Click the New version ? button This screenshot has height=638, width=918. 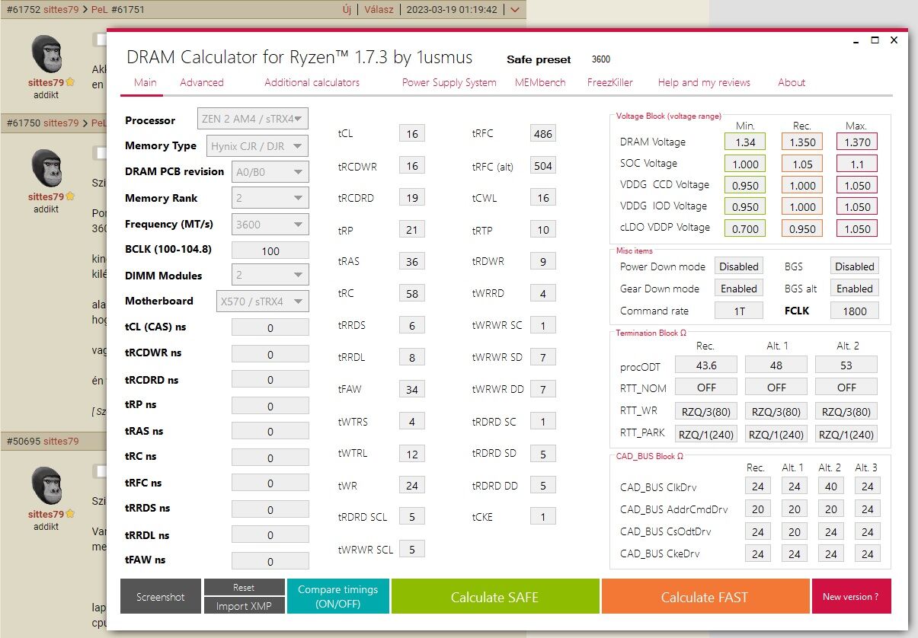point(851,597)
